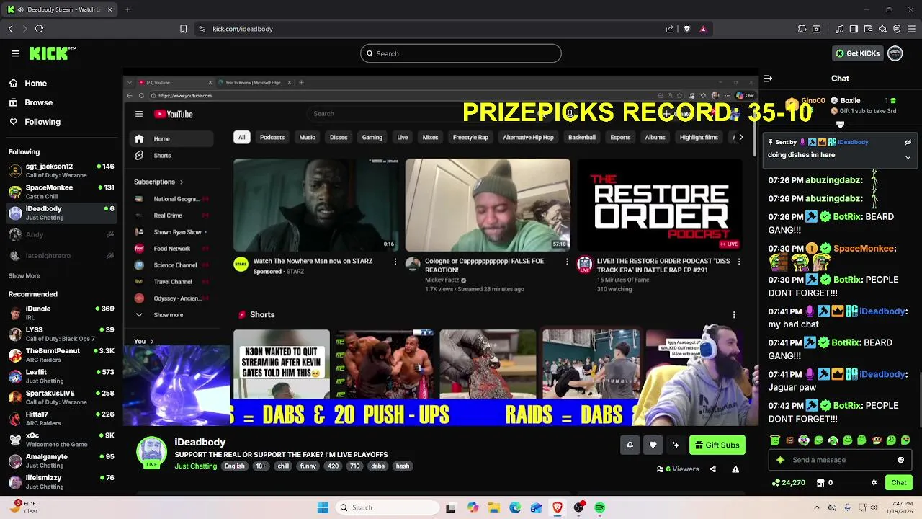Open chat settings gear
This screenshot has height=519, width=922.
[x=874, y=483]
